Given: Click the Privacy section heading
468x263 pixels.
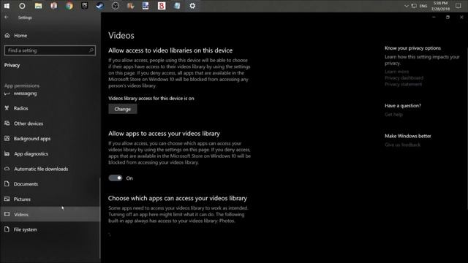Looking at the screenshot, I should tap(12, 65).
